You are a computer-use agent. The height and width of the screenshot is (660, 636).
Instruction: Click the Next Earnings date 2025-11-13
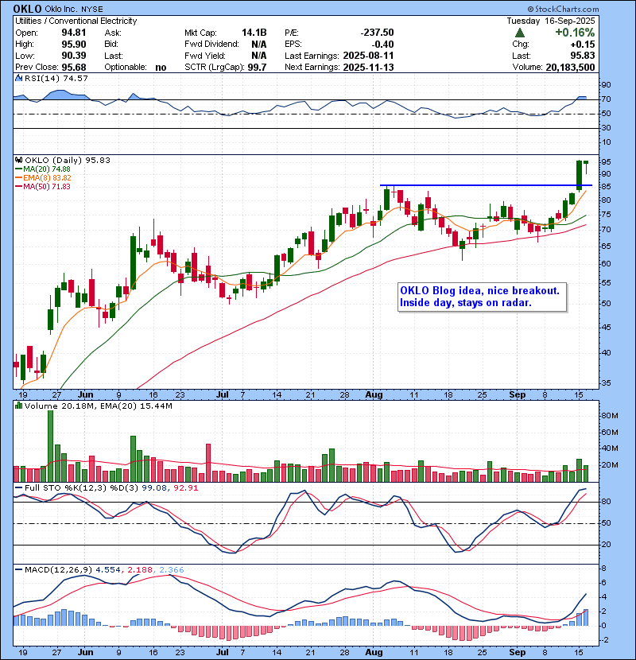pos(368,68)
